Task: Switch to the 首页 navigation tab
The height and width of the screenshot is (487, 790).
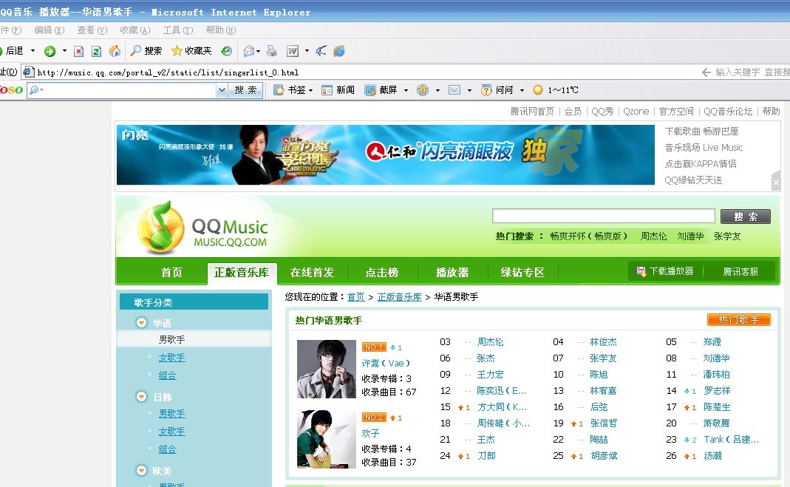Action: click(171, 273)
